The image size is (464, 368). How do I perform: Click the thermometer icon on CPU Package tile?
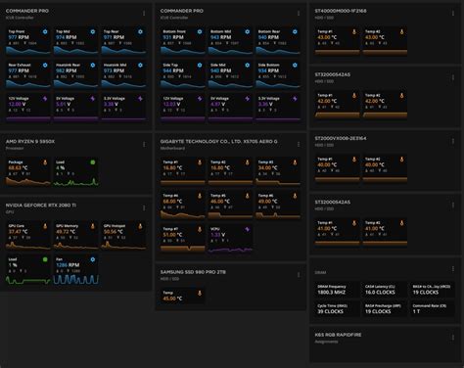45,162
